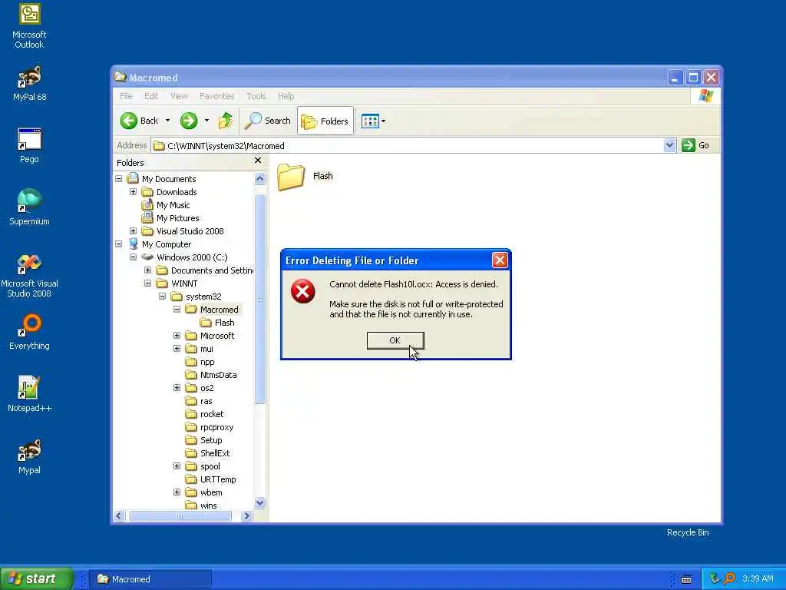Open the Start menu
The height and width of the screenshot is (590, 786).
coord(36,578)
